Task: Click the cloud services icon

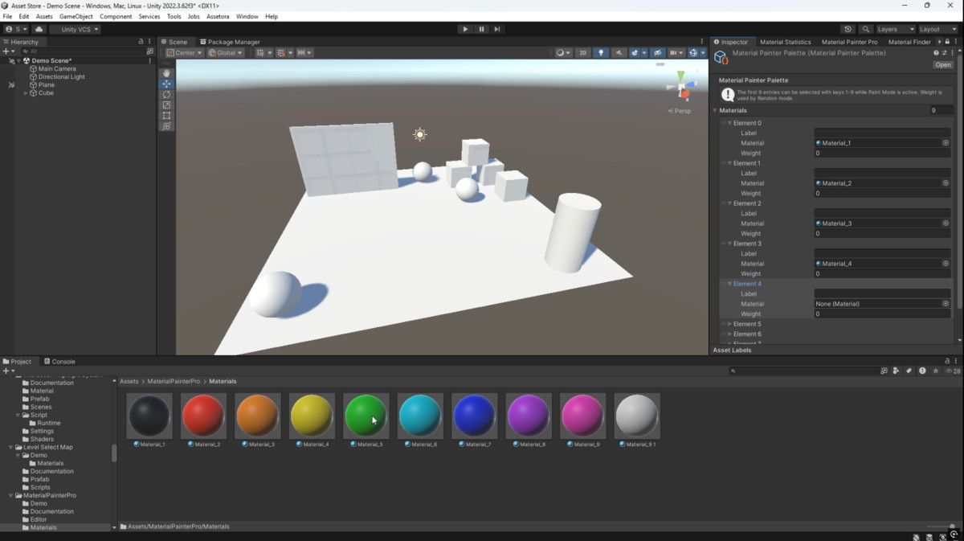Action: 39,29
